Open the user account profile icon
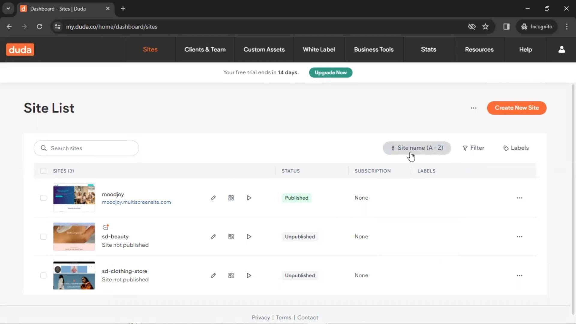 [x=562, y=49]
